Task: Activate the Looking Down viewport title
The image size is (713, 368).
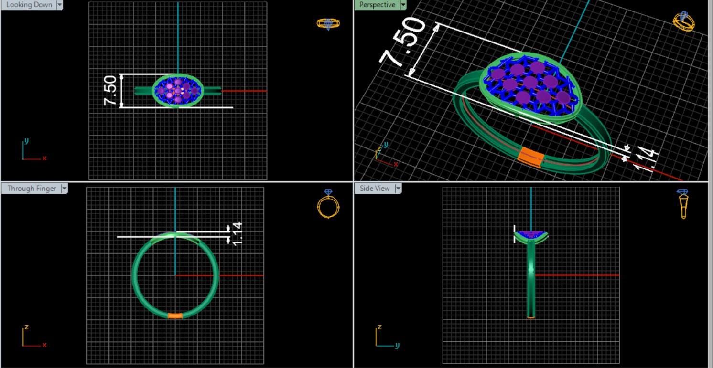Action: (29, 5)
